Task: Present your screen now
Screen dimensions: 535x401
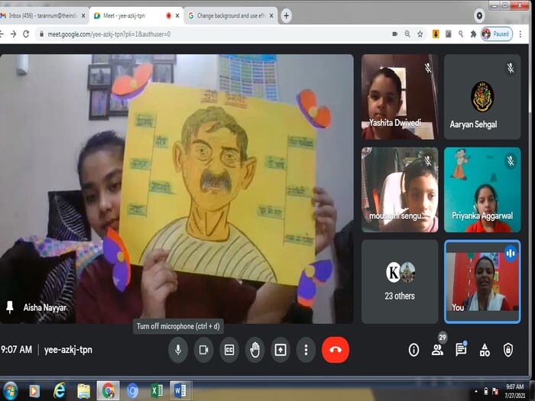Action: 280,350
